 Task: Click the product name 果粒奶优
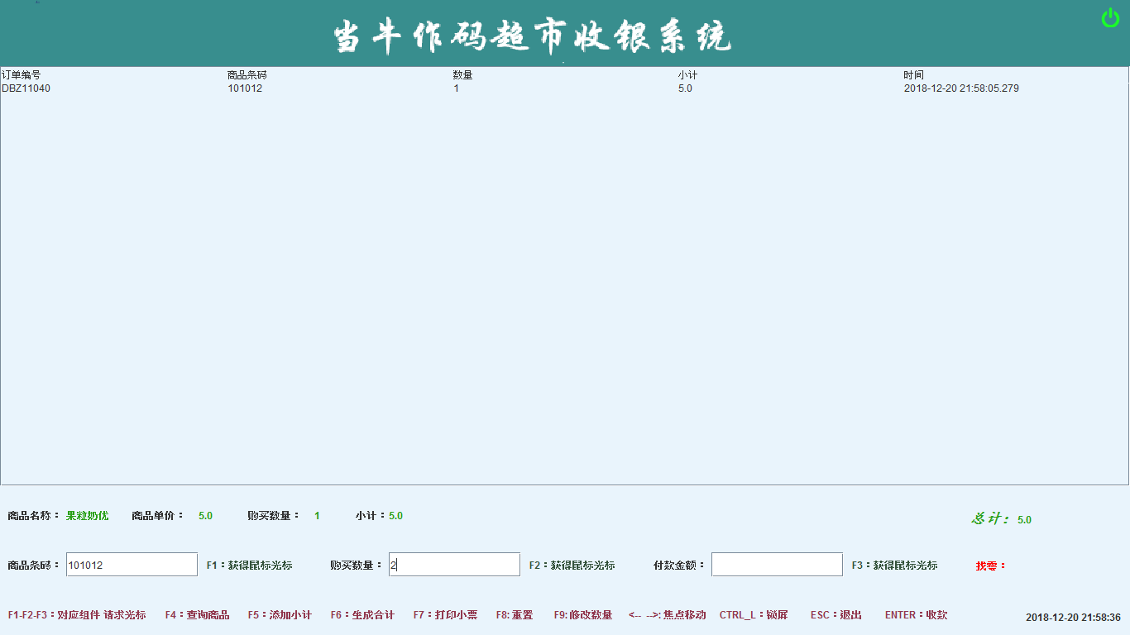click(87, 516)
